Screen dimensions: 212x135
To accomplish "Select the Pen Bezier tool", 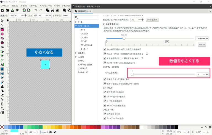I will coord(2,52).
